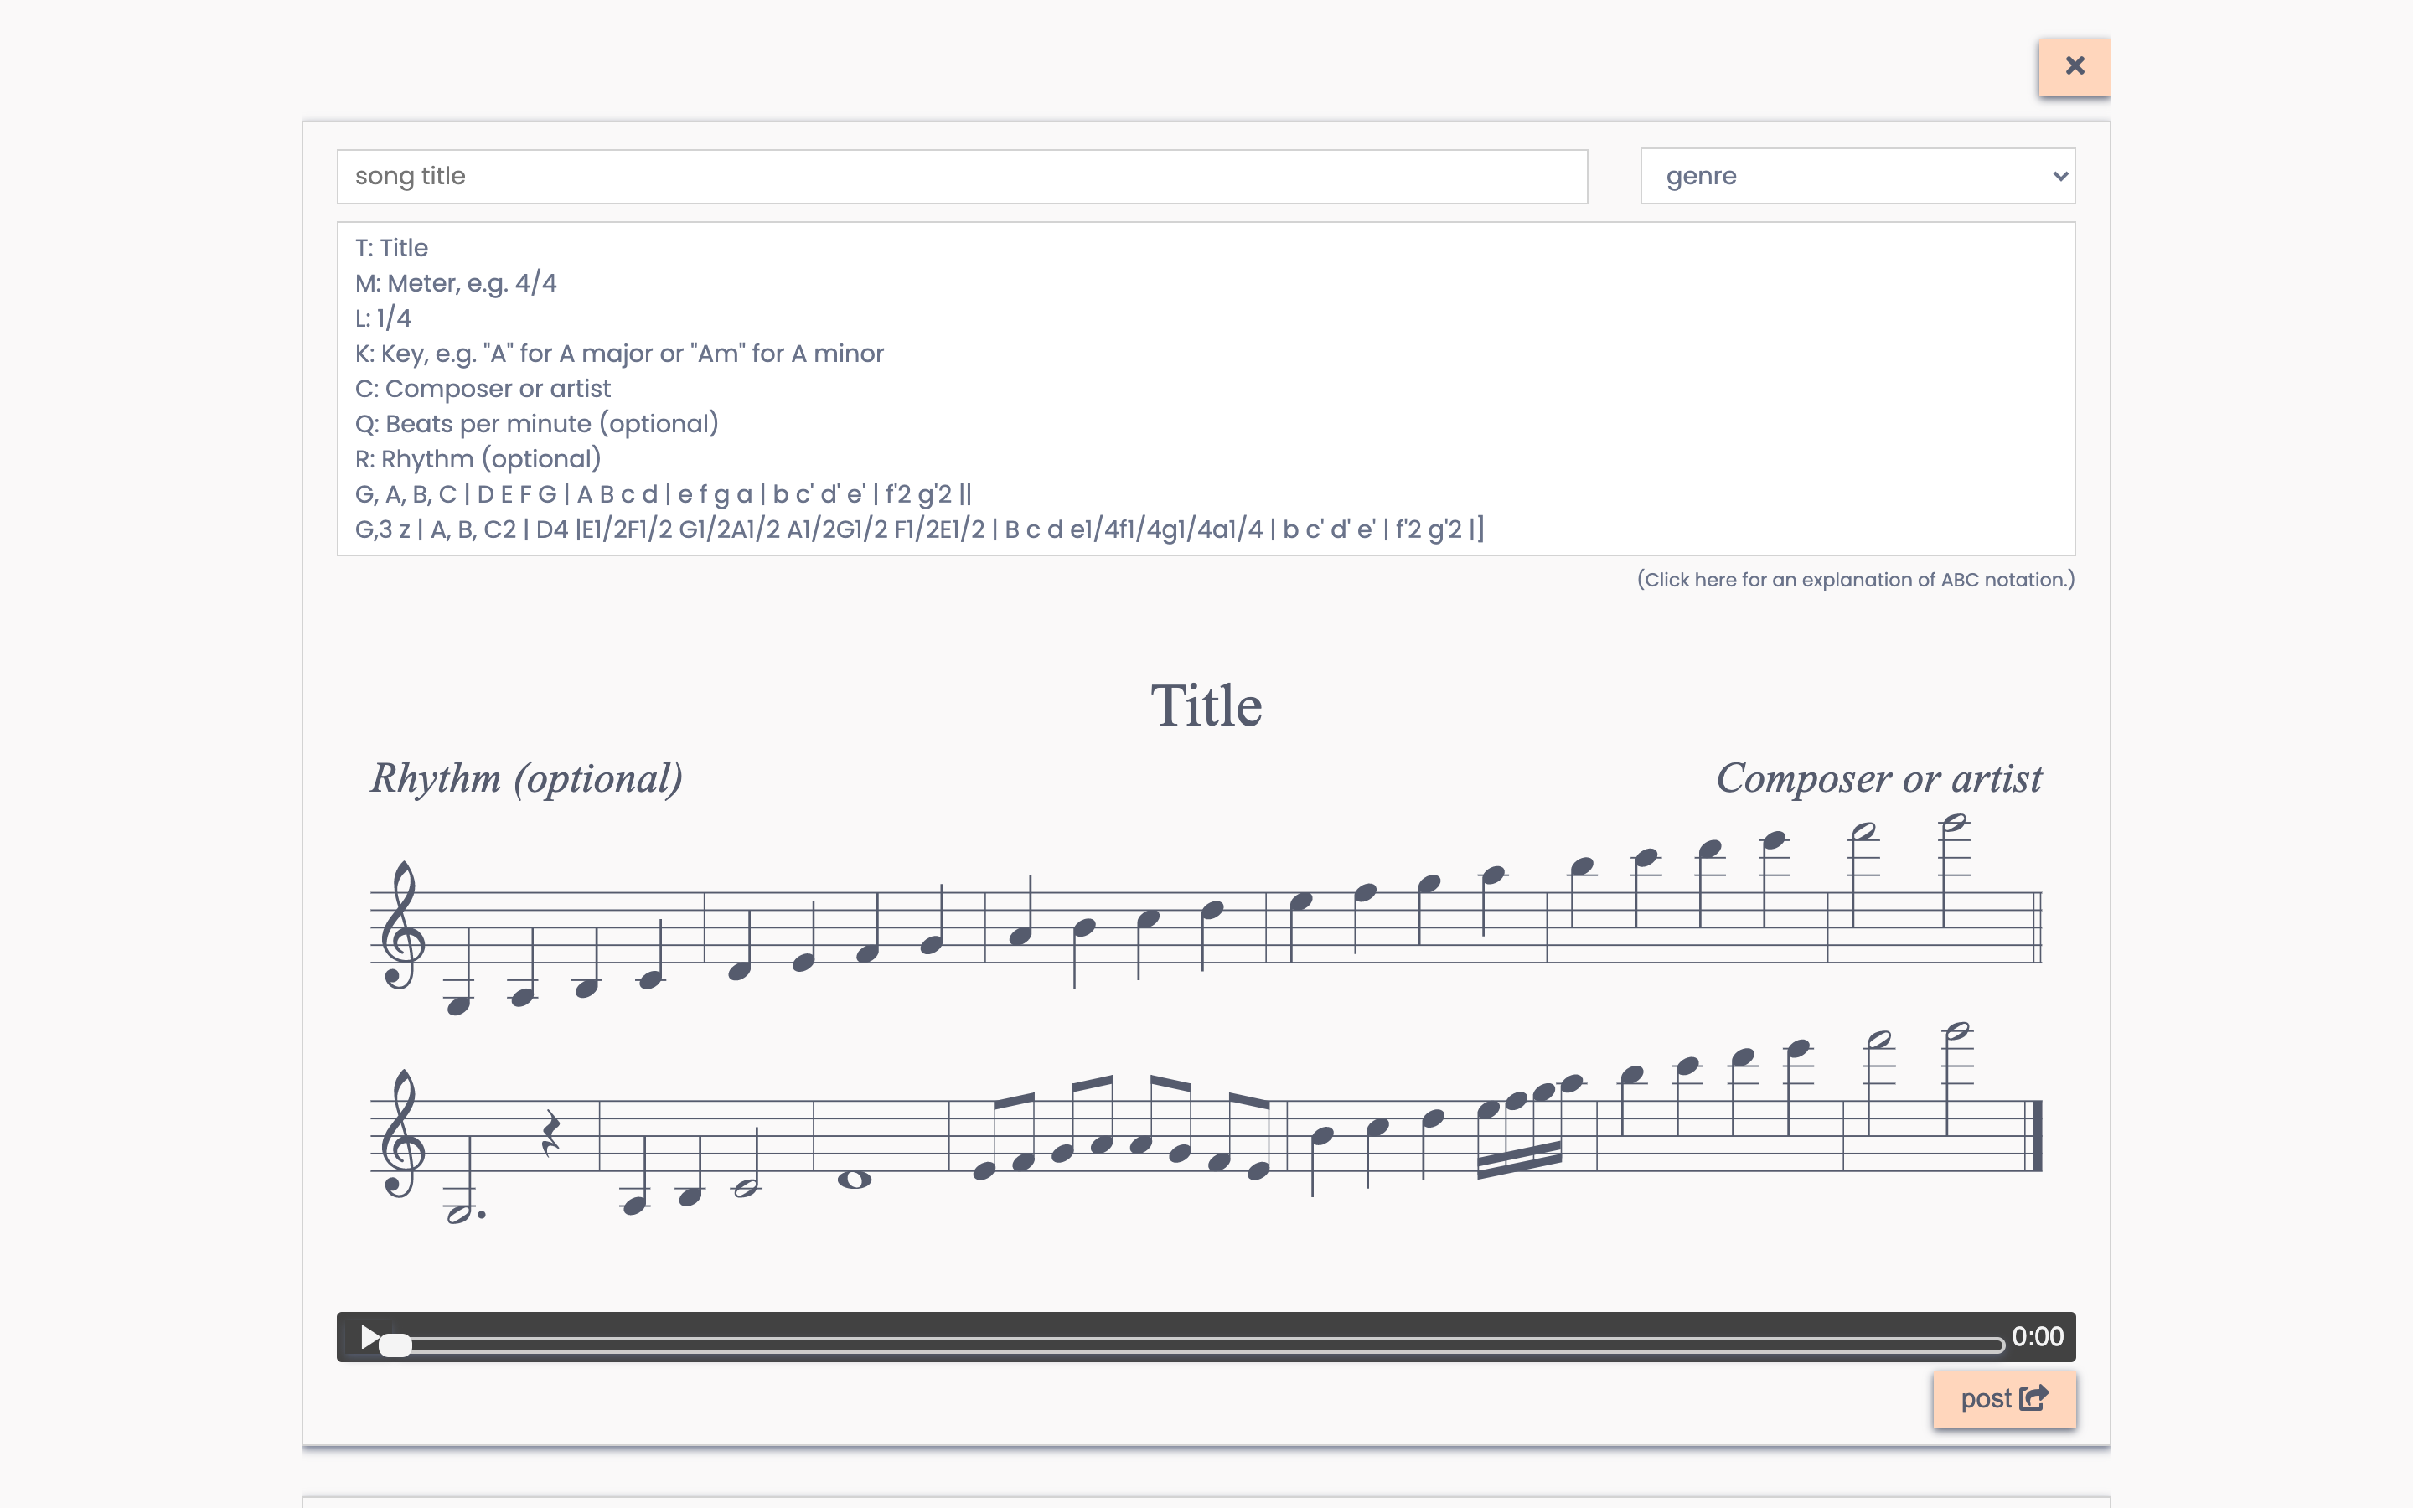
Task: Click the whole note in second staff
Action: click(855, 1180)
